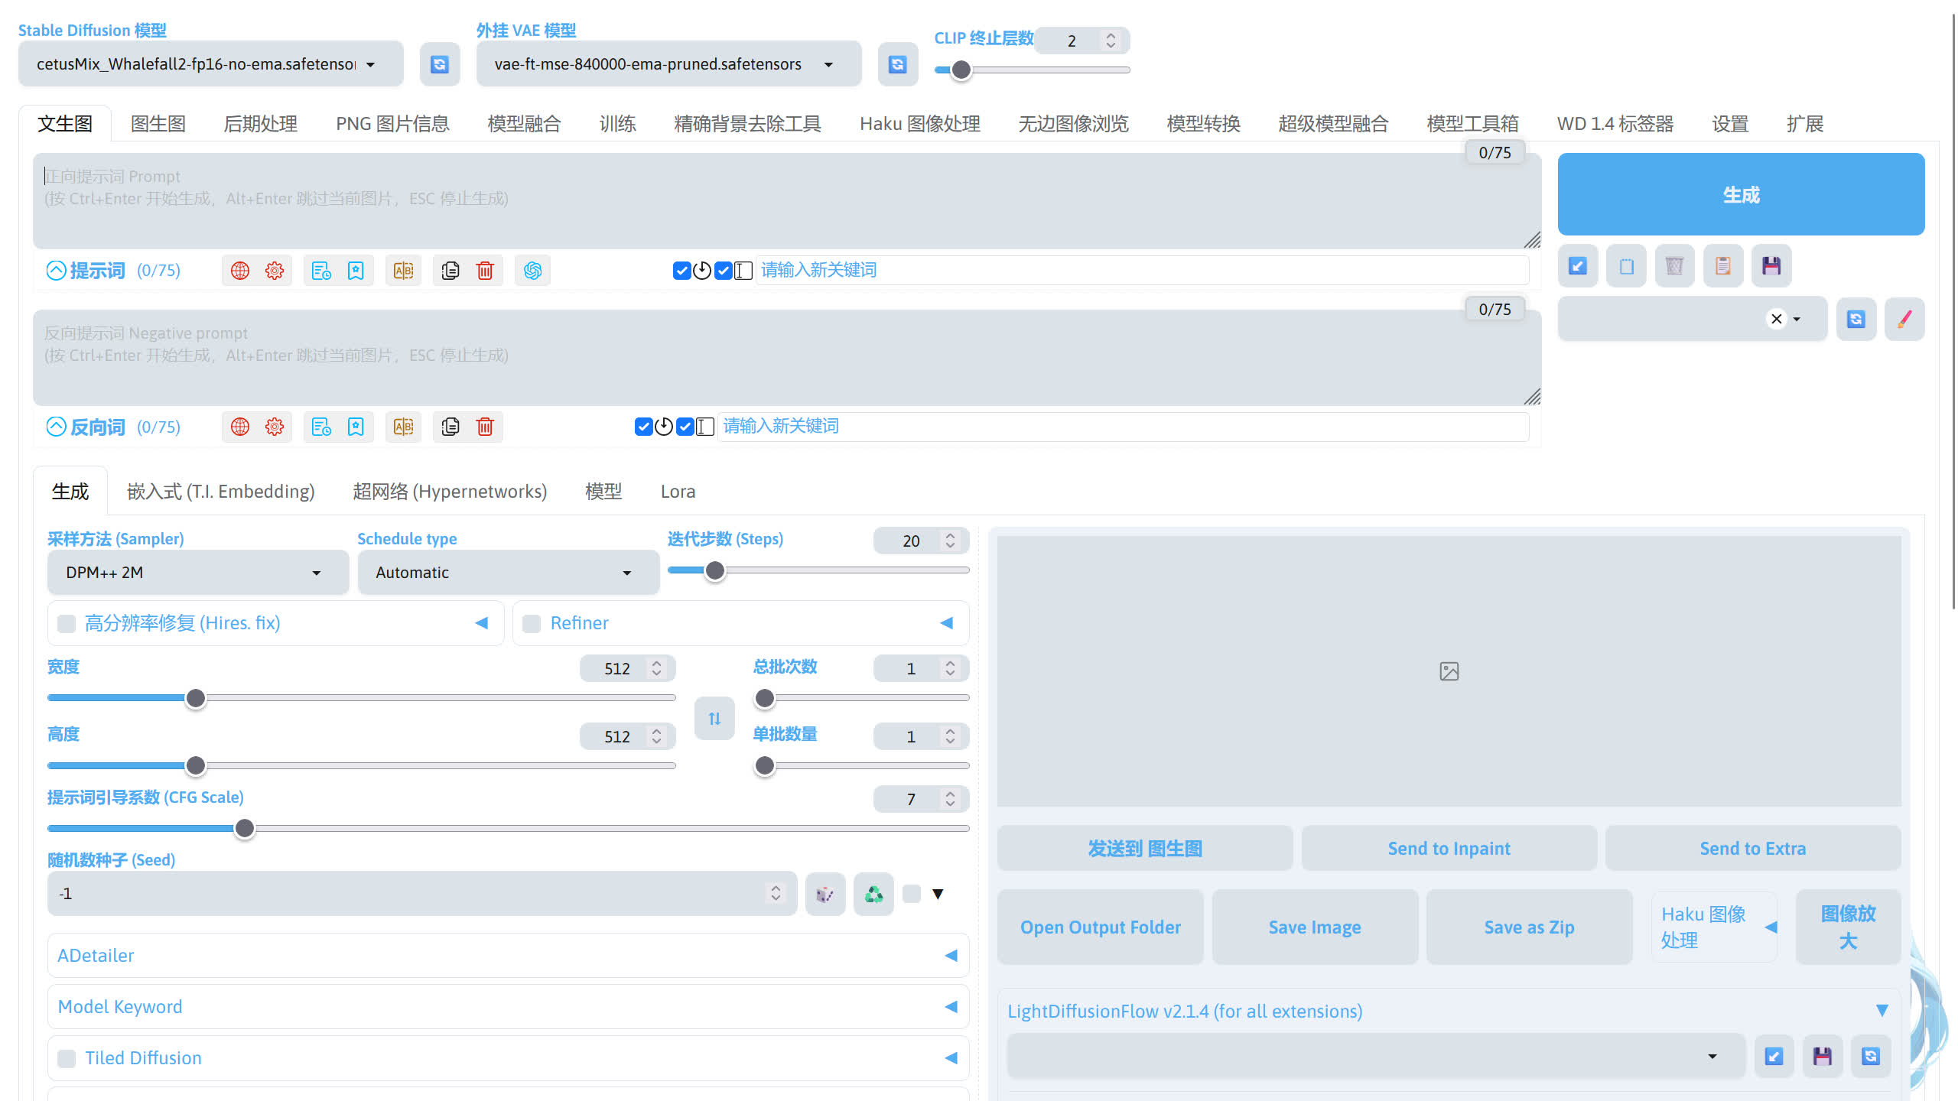
Task: Check the Refiner checkbox
Action: 532,623
